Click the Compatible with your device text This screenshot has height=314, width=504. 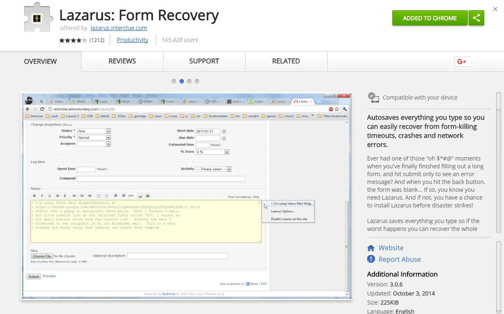coord(420,98)
